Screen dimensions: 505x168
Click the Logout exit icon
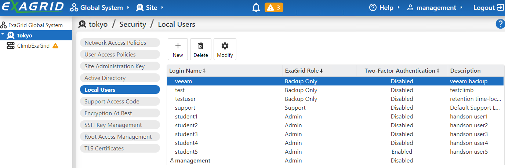coord(500,8)
